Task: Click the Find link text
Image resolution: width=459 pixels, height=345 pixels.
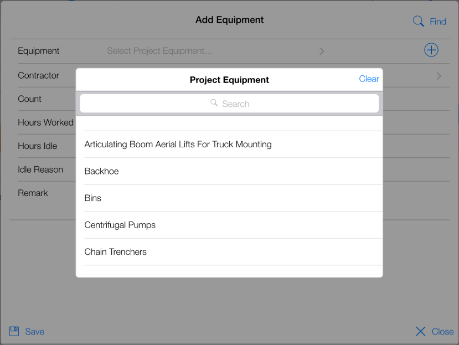Action: click(x=438, y=22)
